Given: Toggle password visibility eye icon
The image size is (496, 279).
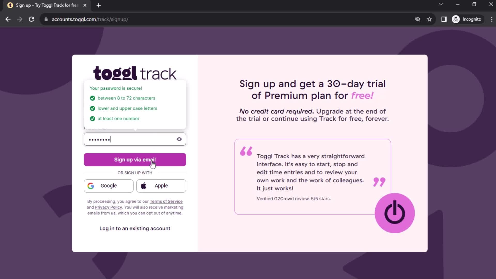Looking at the screenshot, I should pos(179,139).
